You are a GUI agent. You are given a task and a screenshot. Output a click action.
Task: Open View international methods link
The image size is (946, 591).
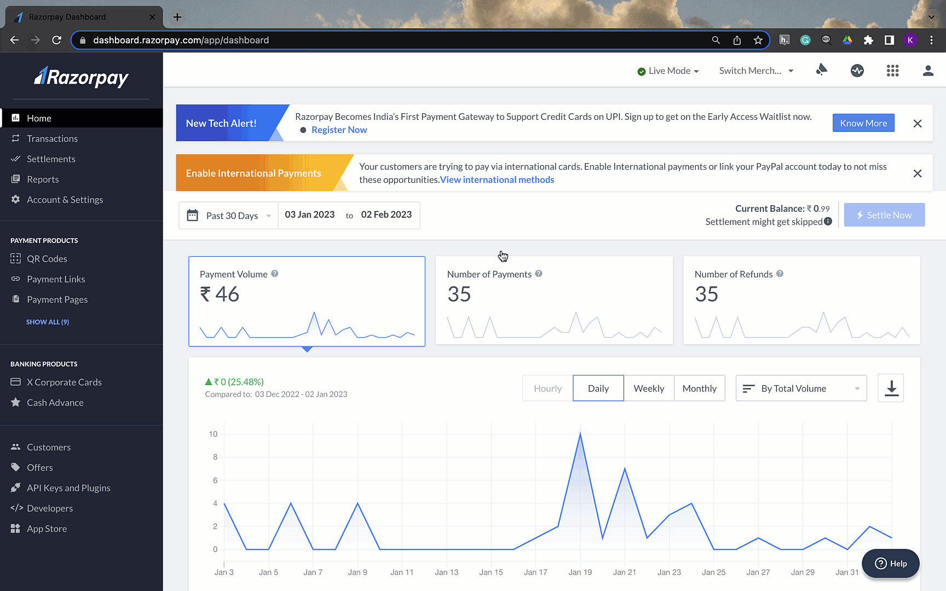[x=497, y=179]
